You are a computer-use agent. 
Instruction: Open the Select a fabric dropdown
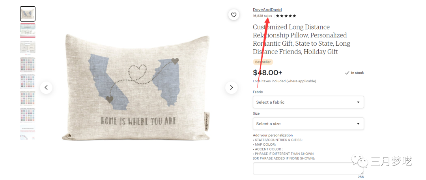point(308,102)
